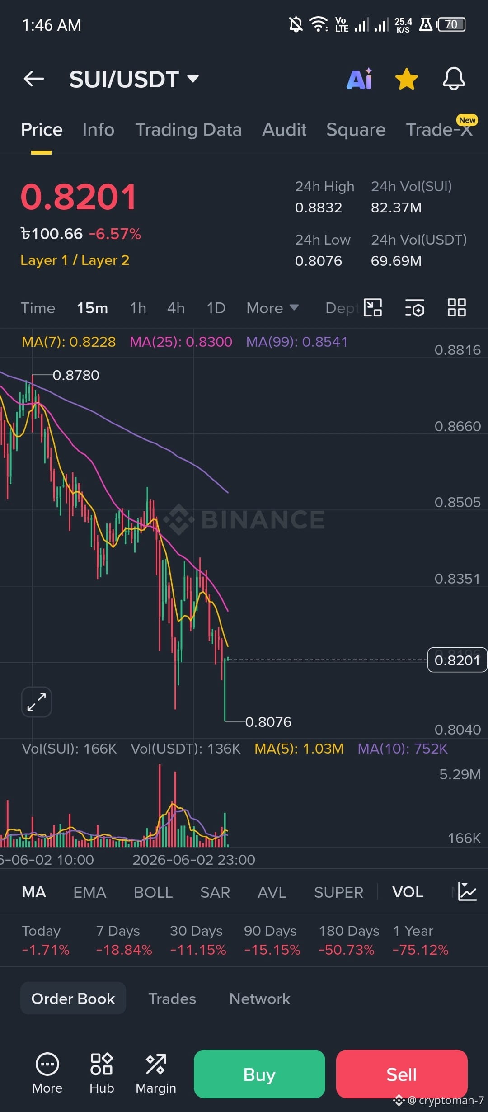This screenshot has width=488, height=1112.
Task: Tap the muted notifications bell in status bar
Action: coord(296,24)
